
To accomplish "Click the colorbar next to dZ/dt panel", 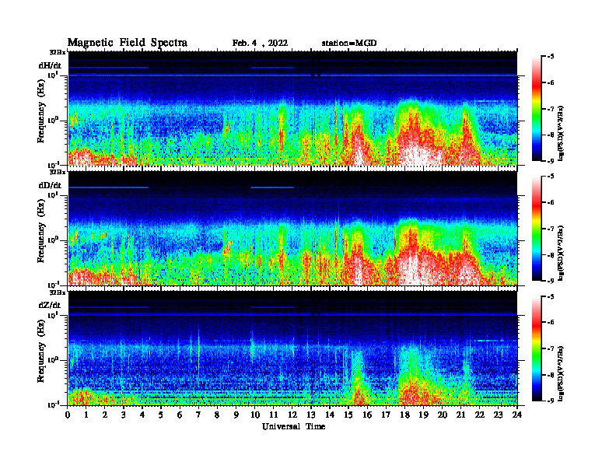I will click(x=536, y=348).
